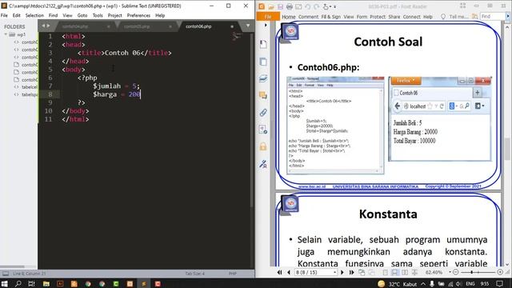Screen dimensions: 512x288
Task: Open notification center on taskbar
Action: pyautogui.click(x=499, y=283)
